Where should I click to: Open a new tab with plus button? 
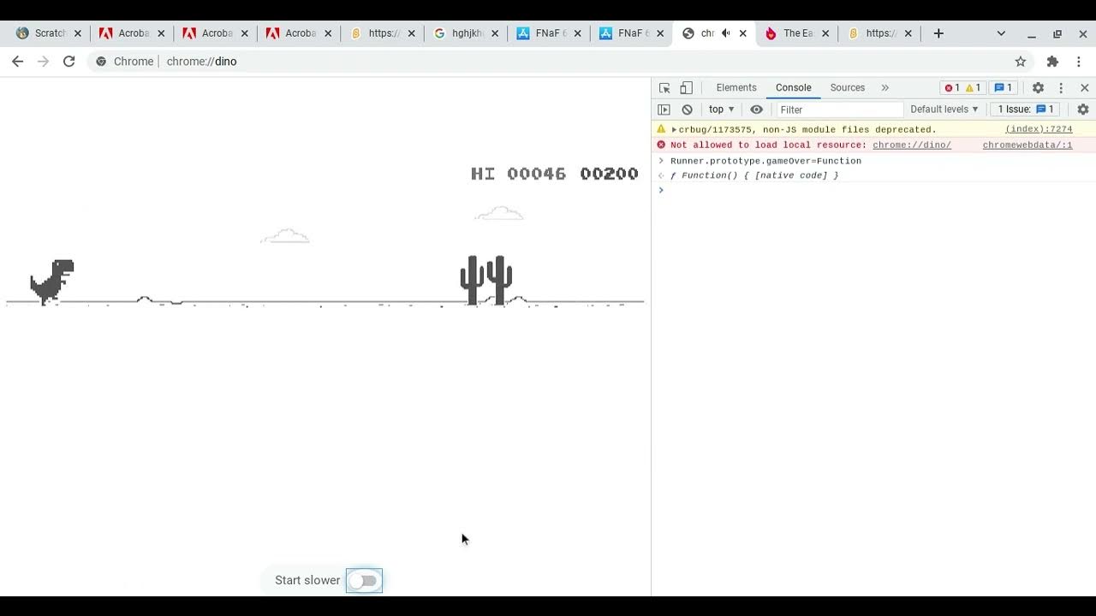(x=938, y=33)
